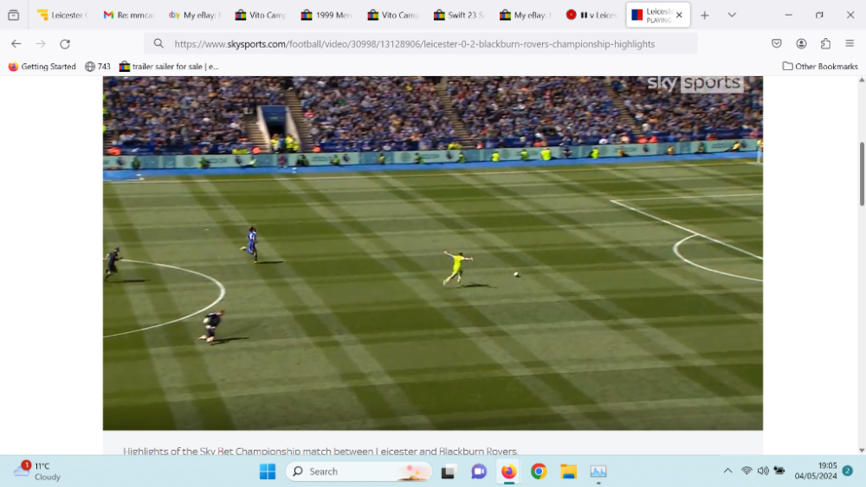Viewport: 866px width, 487px height.
Task: Open the Firefox account icon
Action: point(801,43)
